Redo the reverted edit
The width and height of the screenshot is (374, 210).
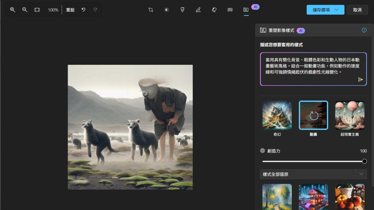coord(95,10)
